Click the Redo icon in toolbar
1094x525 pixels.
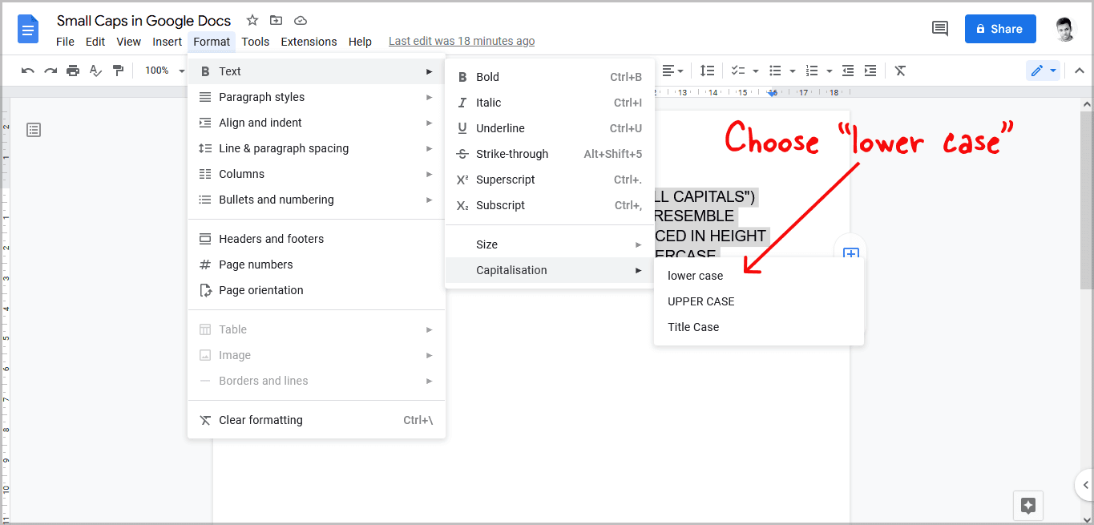50,71
